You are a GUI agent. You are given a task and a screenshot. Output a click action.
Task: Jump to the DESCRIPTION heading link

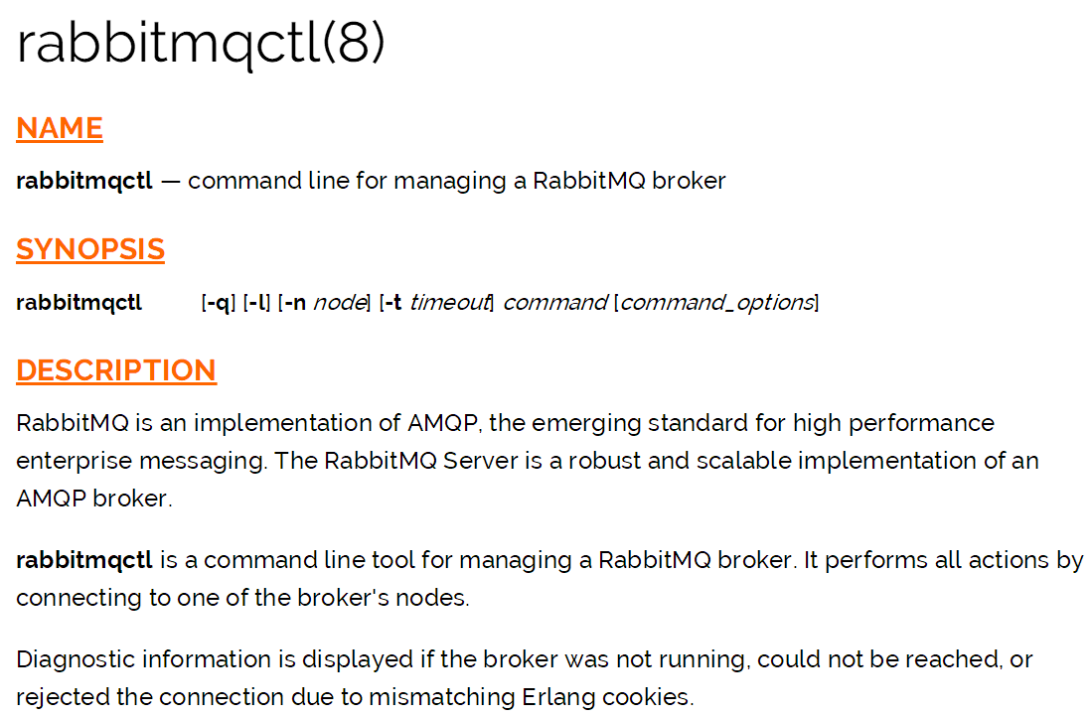116,371
